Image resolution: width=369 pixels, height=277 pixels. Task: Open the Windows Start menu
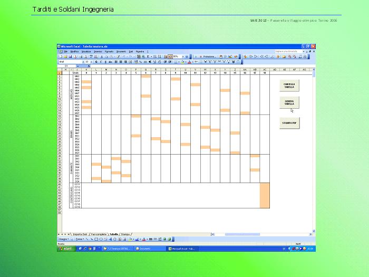point(64,249)
